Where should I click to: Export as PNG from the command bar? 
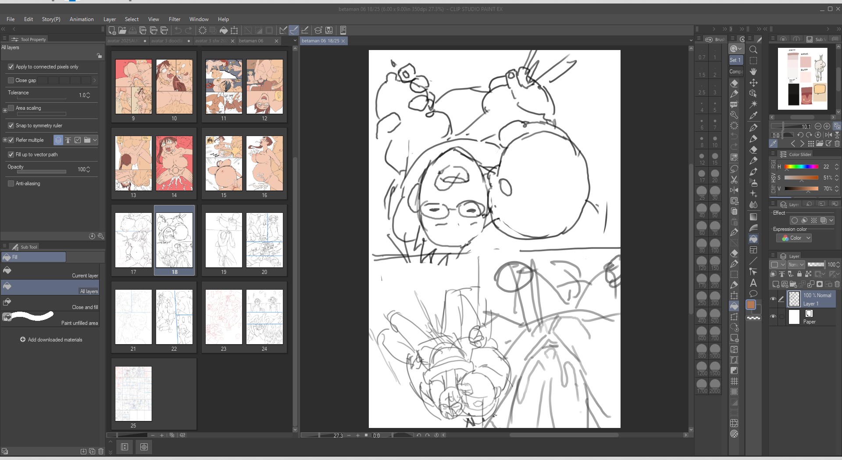pyautogui.click(x=153, y=30)
